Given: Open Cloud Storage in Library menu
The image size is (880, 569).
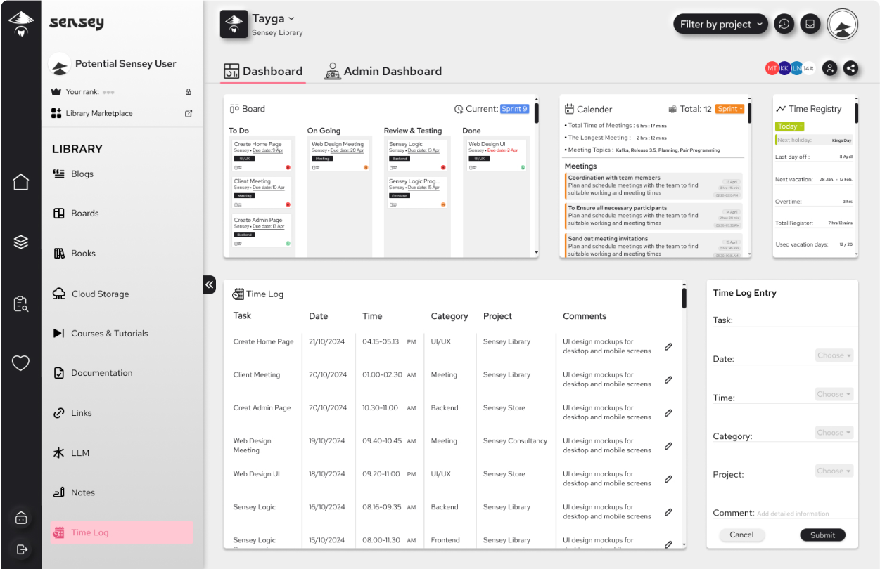Looking at the screenshot, I should click(100, 294).
